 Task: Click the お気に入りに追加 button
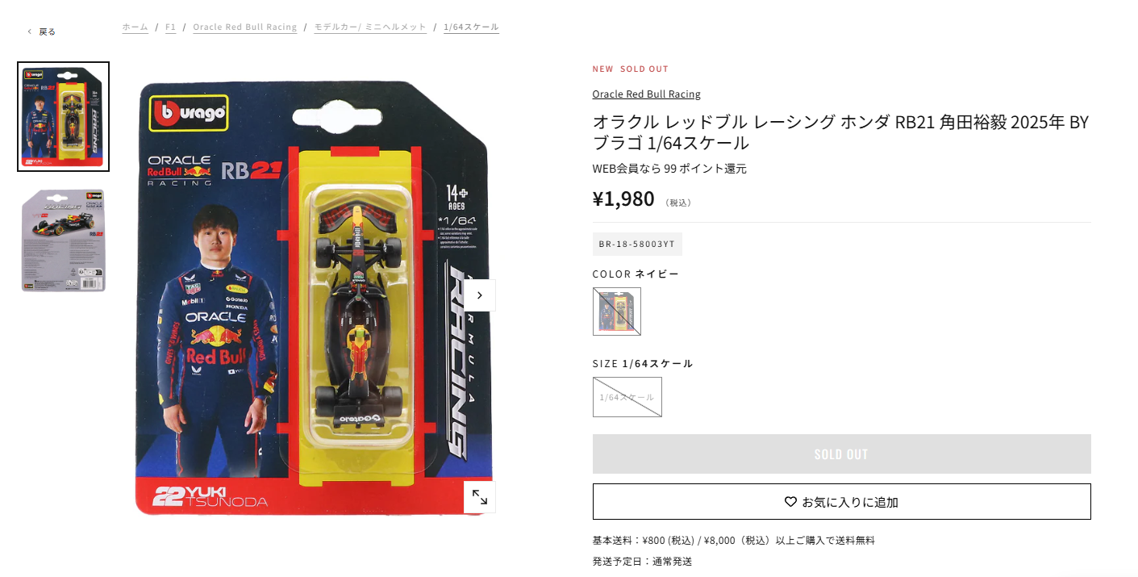841,502
